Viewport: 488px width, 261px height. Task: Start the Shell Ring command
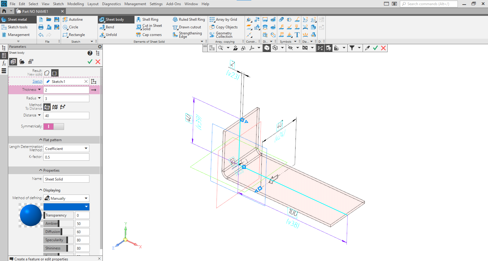147,20
